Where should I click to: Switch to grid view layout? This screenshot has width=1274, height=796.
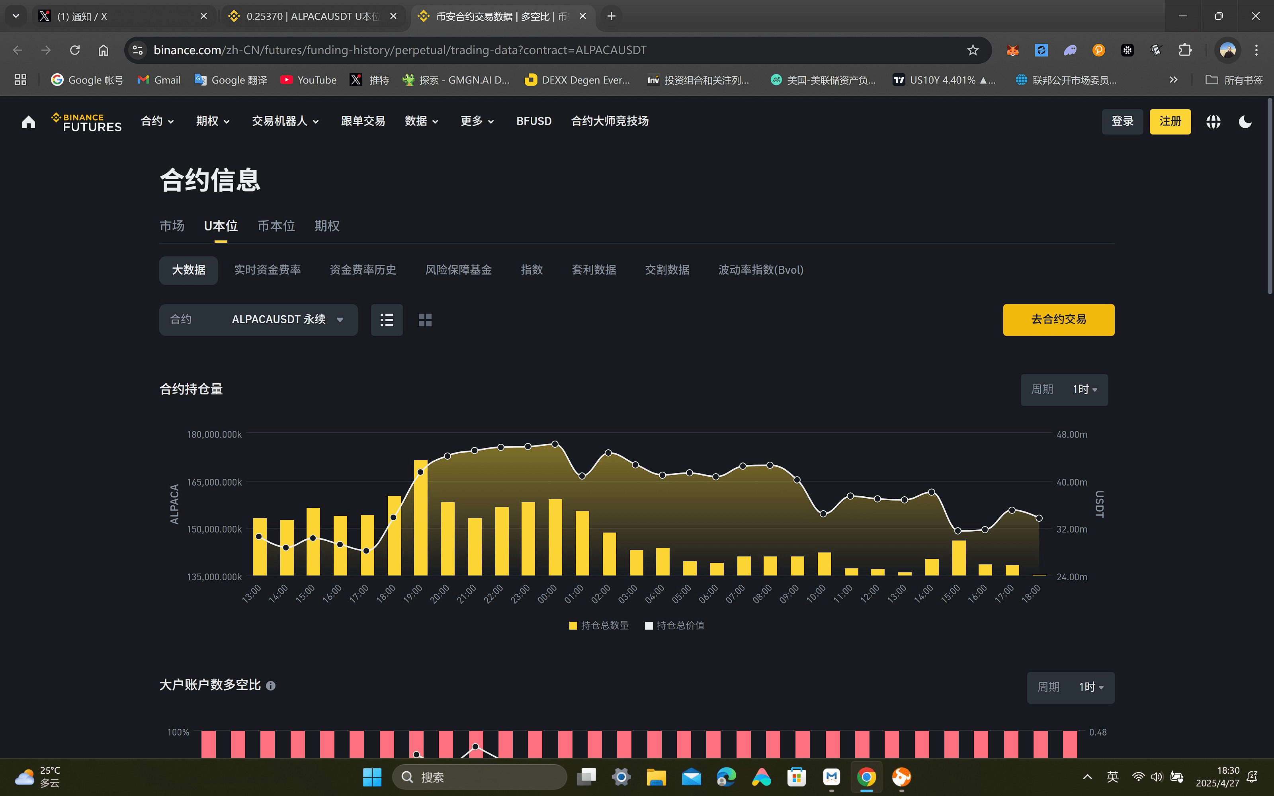[425, 320]
